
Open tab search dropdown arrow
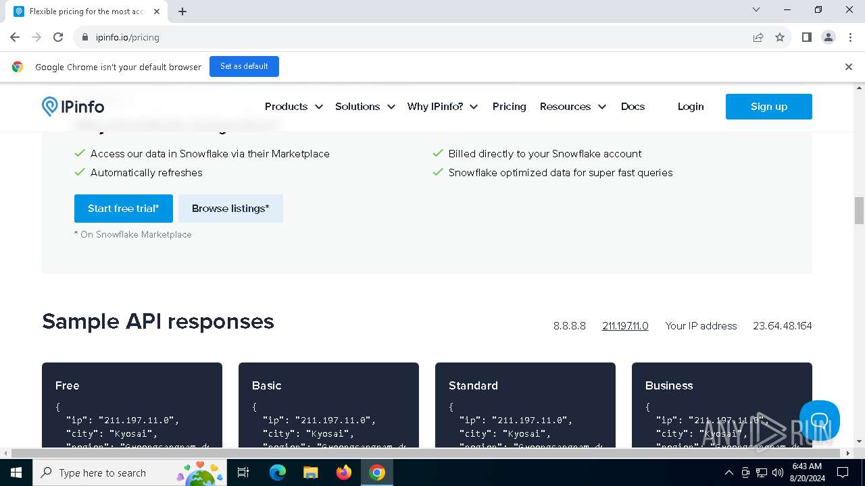click(x=756, y=9)
